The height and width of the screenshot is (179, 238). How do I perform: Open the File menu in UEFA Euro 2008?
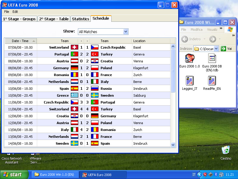7,12
